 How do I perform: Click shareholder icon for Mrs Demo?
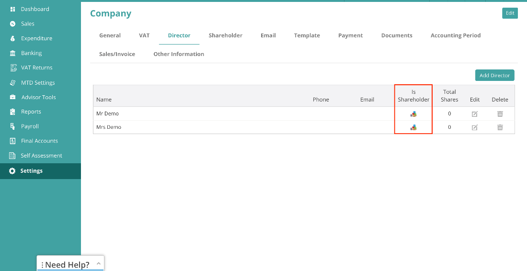coord(413,127)
